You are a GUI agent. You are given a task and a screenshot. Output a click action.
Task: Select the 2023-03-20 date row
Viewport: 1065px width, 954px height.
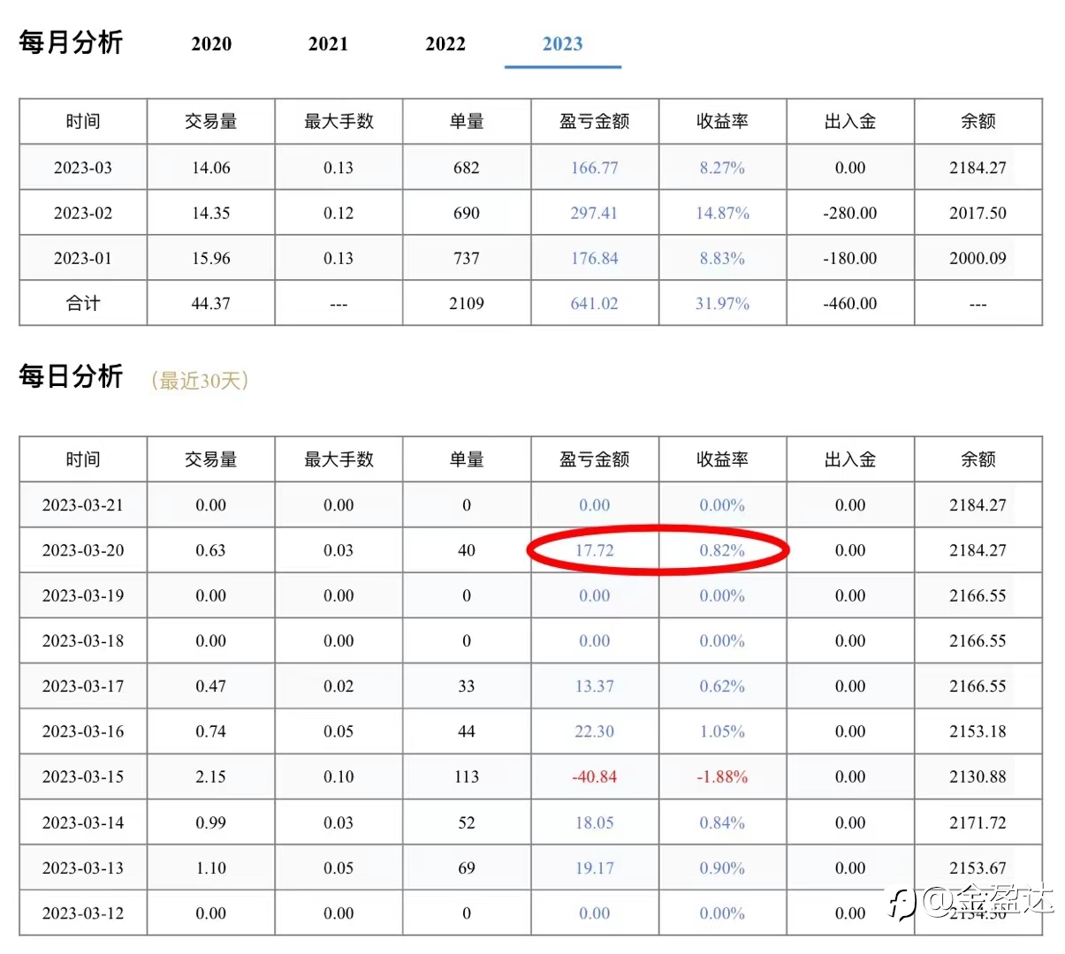[x=83, y=550]
